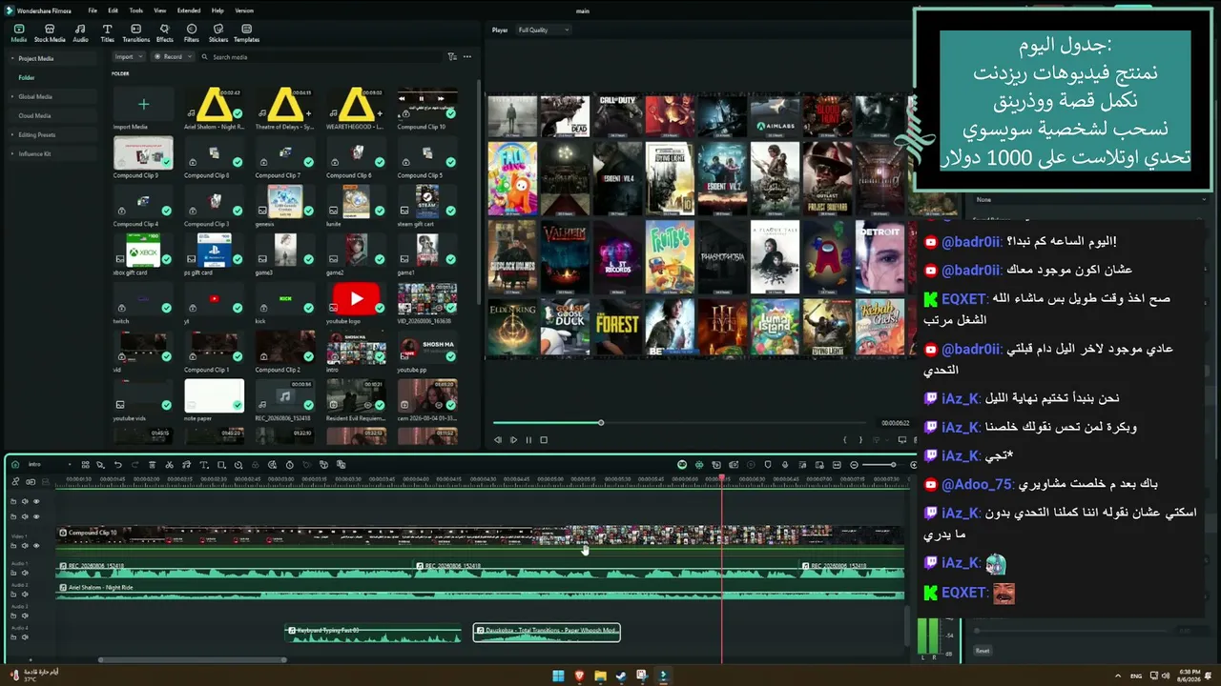
Task: Mute the Audio 1 track
Action: click(x=26, y=573)
